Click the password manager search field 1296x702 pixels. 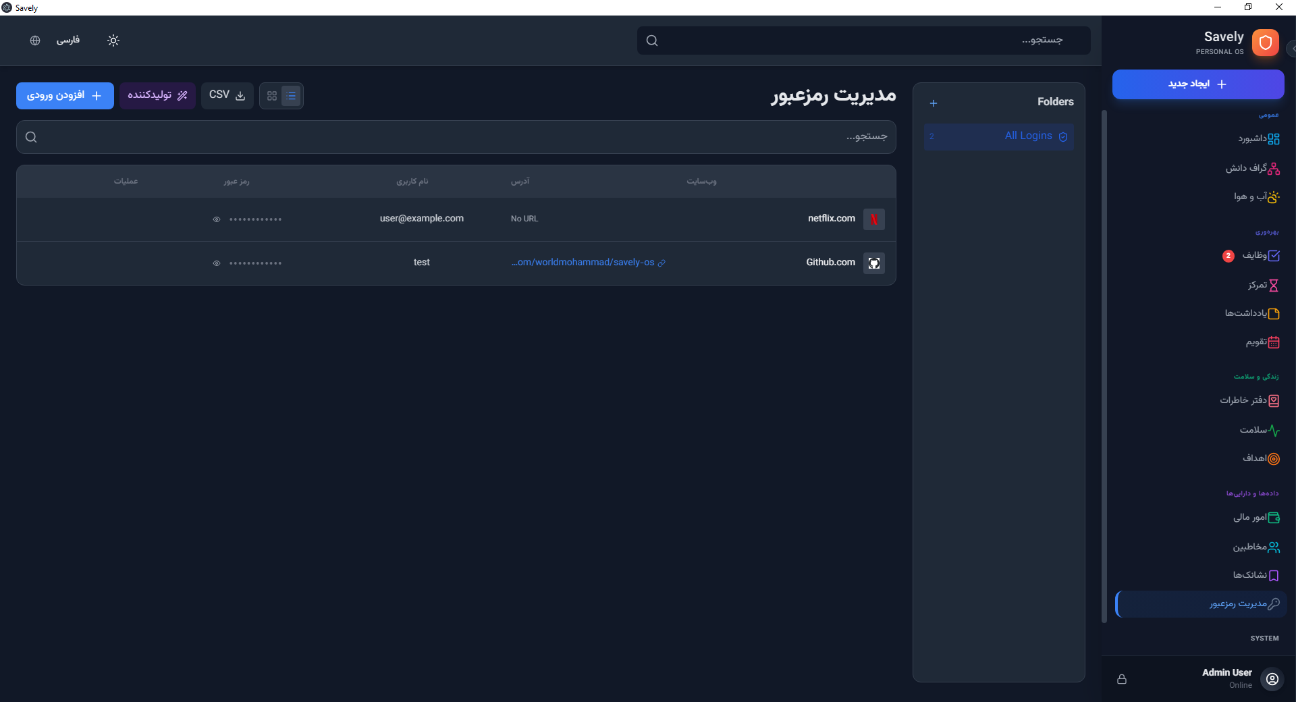click(x=456, y=137)
